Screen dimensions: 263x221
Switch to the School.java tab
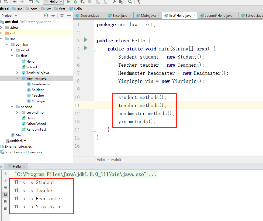tap(254, 15)
